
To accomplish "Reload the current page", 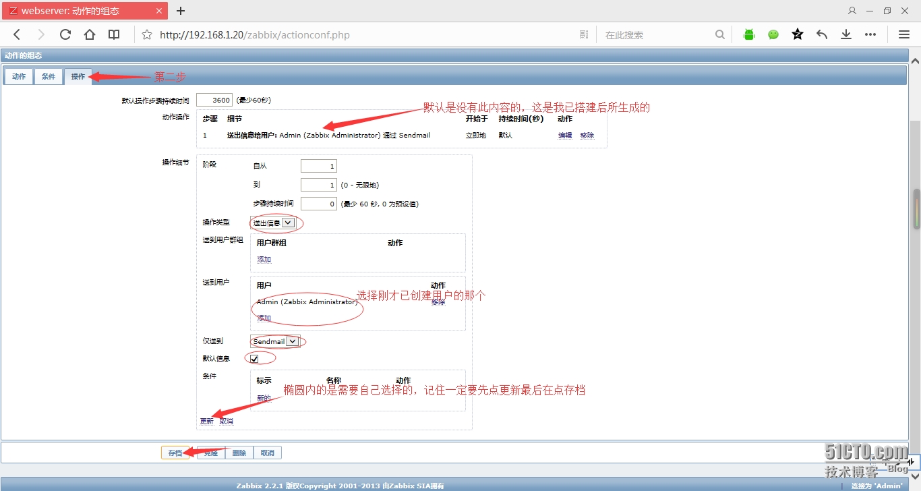I will 65,34.
